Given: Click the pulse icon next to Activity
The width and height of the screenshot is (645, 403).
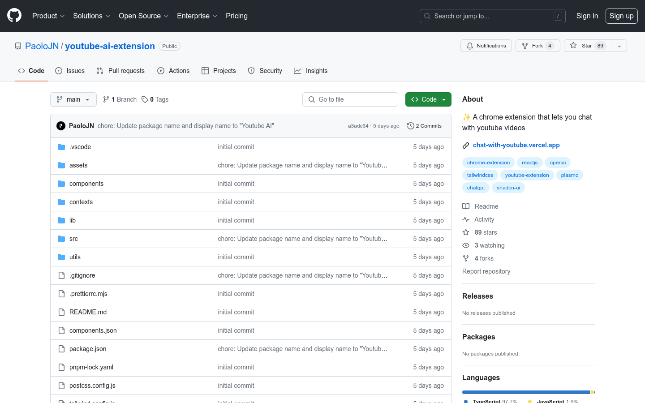Looking at the screenshot, I should tap(466, 219).
